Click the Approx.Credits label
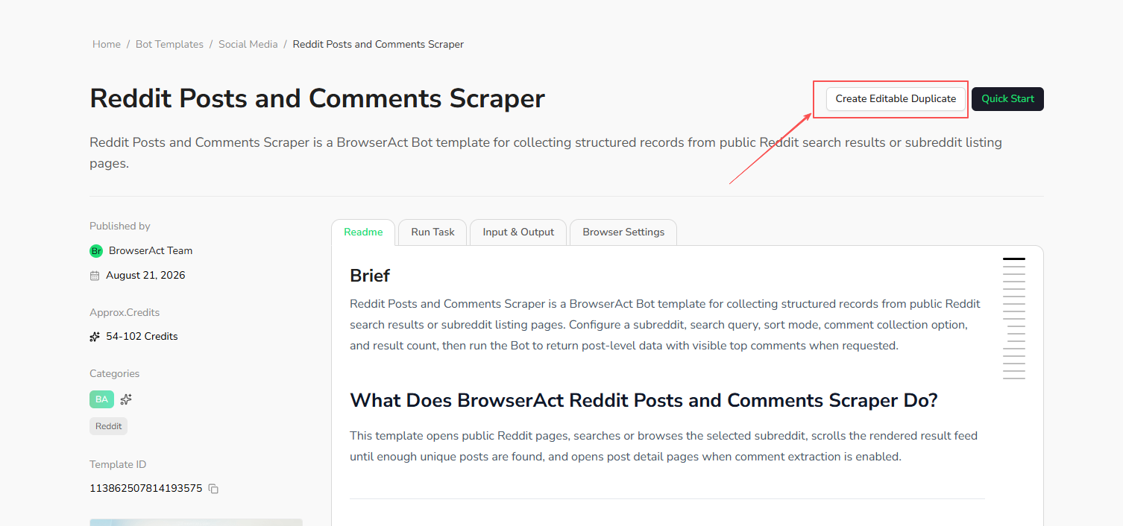Viewport: 1123px width, 526px height. pos(125,313)
